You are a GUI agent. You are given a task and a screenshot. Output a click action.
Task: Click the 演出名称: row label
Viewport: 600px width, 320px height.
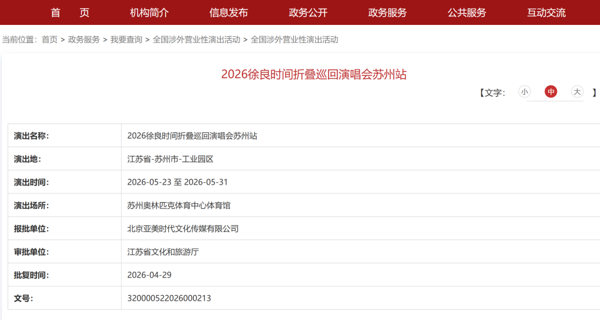tap(31, 136)
